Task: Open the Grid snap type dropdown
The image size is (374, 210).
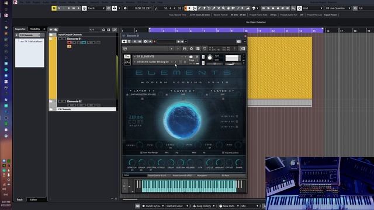Action: pyautogui.click(x=313, y=8)
